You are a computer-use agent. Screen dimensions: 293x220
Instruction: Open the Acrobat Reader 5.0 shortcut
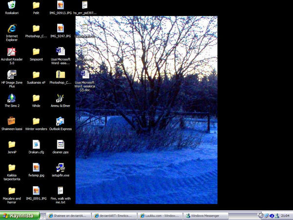click(x=12, y=56)
